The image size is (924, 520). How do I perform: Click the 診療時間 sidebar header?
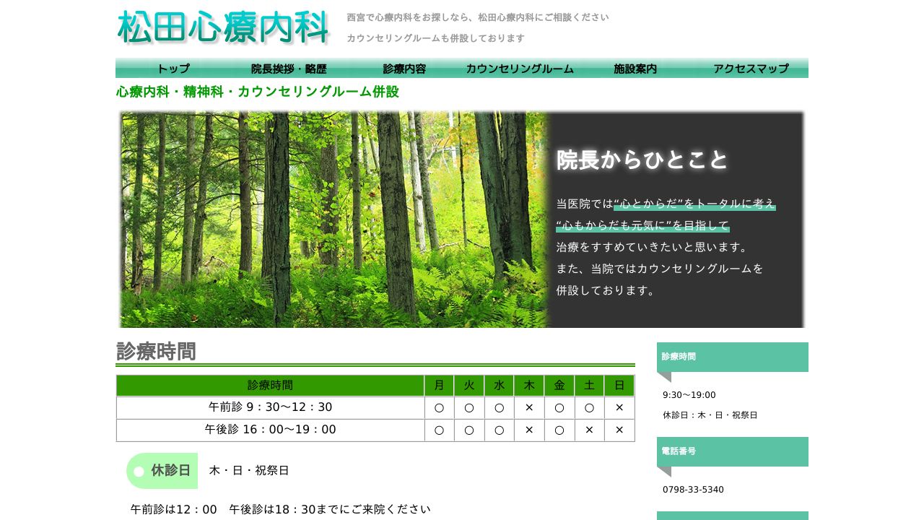pos(732,357)
